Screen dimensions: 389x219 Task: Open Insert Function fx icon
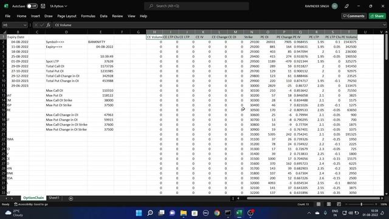(x=49, y=25)
